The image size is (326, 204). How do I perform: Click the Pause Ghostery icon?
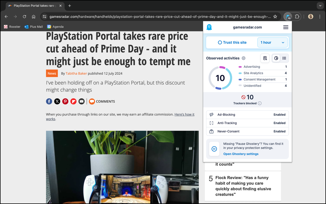tap(214, 149)
